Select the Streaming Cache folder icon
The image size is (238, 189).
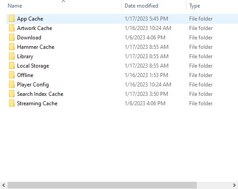click(x=12, y=103)
